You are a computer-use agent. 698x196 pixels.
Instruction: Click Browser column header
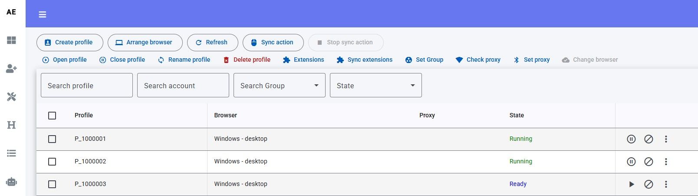(x=226, y=115)
